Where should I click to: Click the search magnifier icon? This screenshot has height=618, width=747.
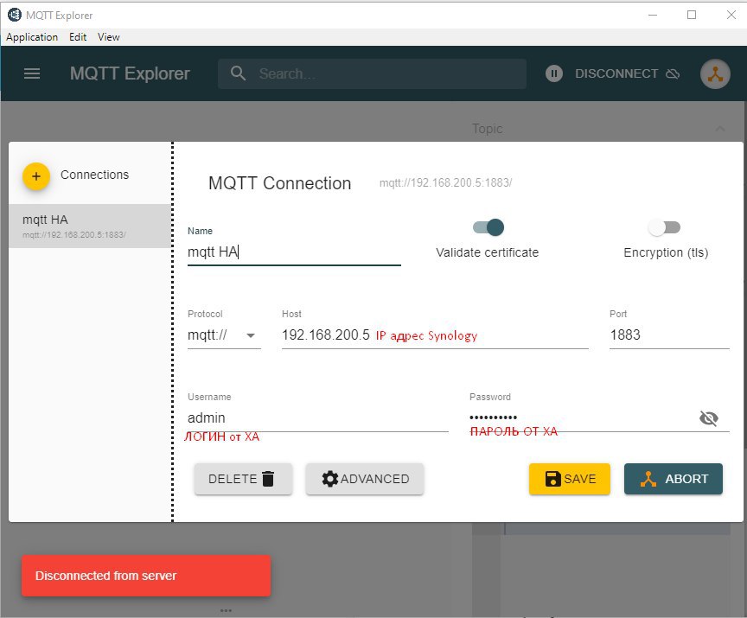[238, 73]
